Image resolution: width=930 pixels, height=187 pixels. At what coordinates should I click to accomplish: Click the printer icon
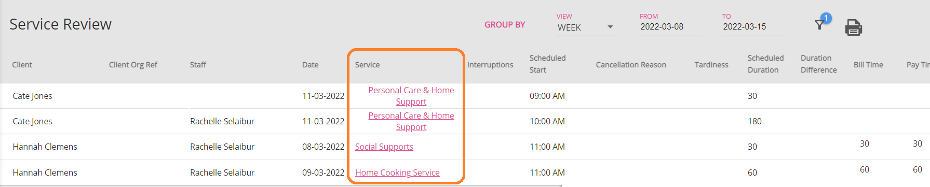tap(854, 27)
